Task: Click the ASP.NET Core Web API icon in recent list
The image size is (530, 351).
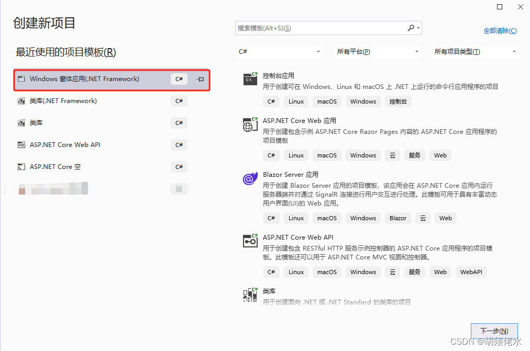Action: pyautogui.click(x=21, y=144)
